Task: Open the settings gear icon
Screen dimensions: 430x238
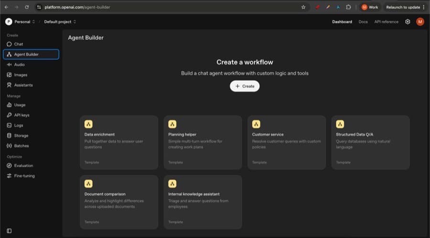Action: pos(408,22)
